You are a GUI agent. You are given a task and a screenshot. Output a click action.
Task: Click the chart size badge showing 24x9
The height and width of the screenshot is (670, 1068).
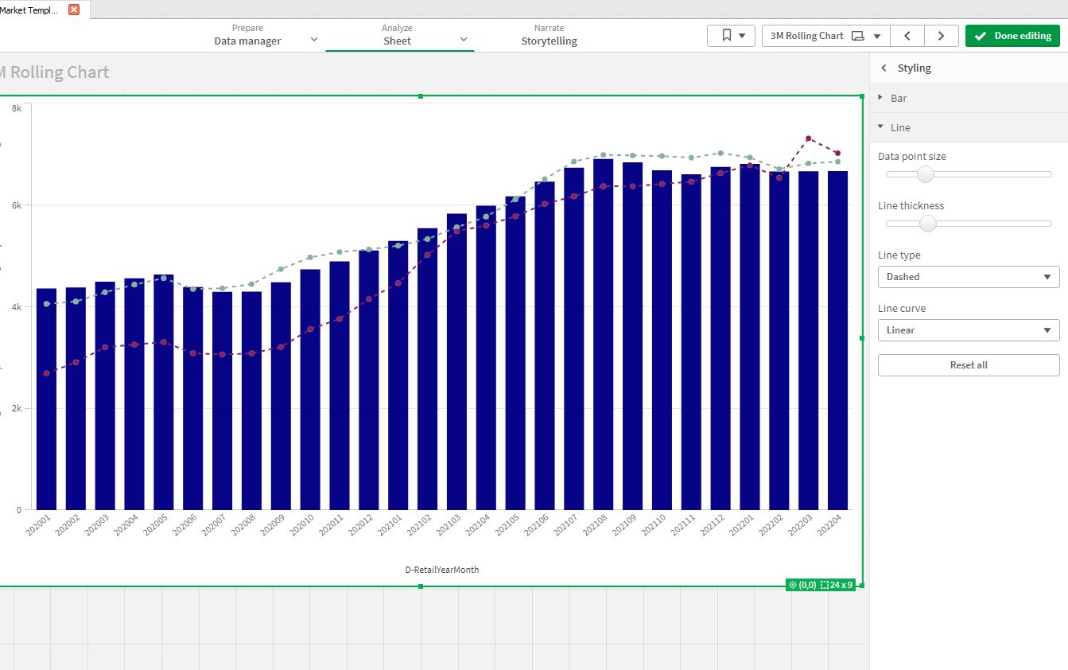pyautogui.click(x=837, y=584)
